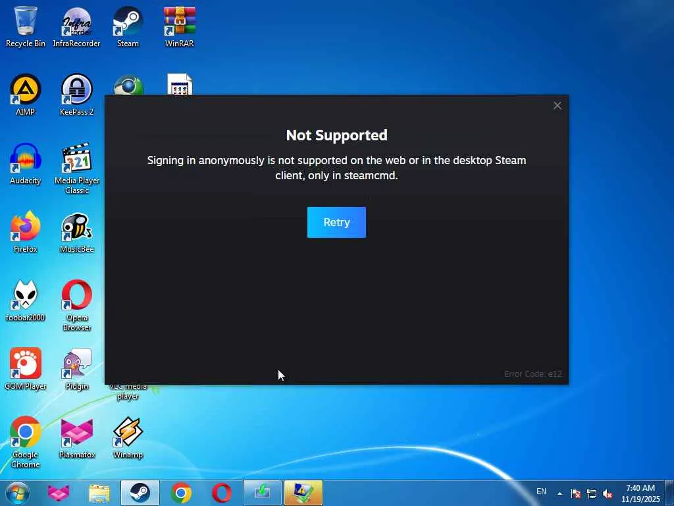Screen dimensions: 674x506
Task: Select the MusicBee desktop shortcut
Action: (x=76, y=232)
